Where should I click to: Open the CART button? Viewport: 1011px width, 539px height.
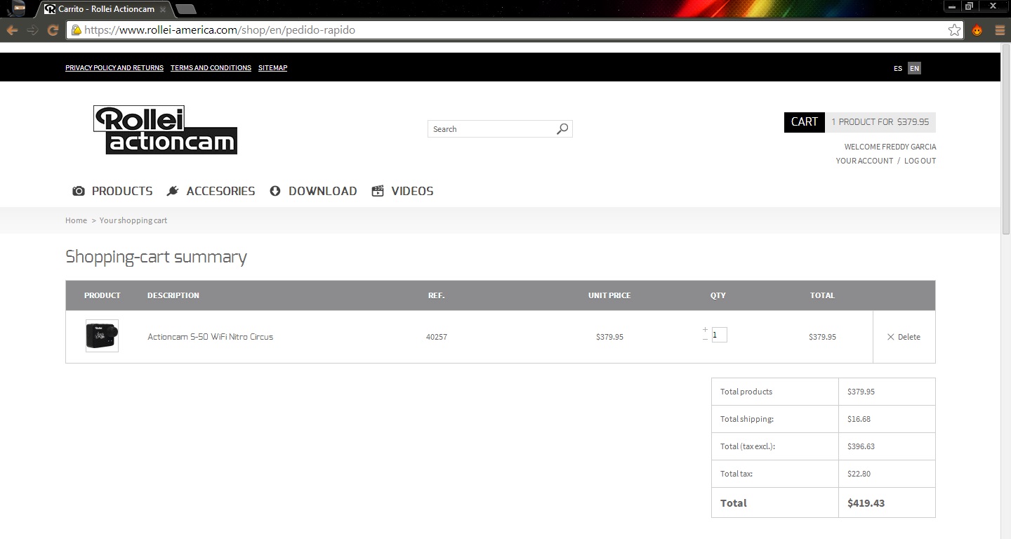pyautogui.click(x=804, y=122)
